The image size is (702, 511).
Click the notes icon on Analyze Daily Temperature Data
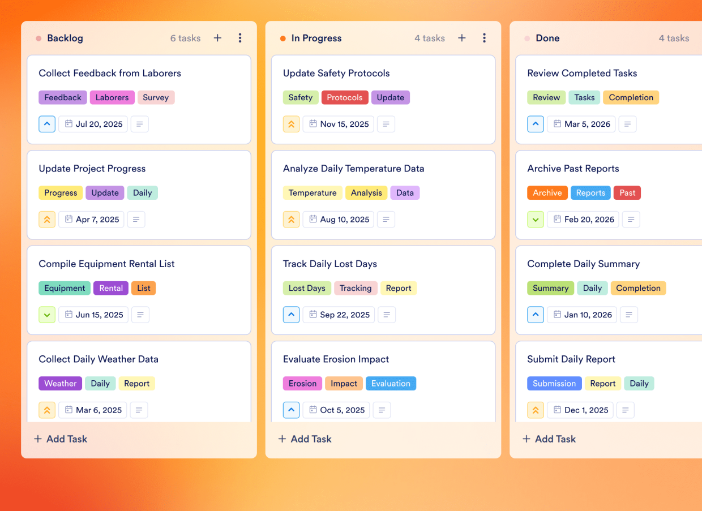[386, 219]
